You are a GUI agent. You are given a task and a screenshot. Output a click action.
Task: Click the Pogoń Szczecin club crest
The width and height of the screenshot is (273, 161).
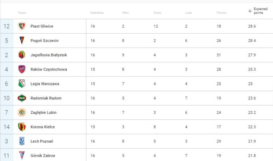click(x=22, y=40)
